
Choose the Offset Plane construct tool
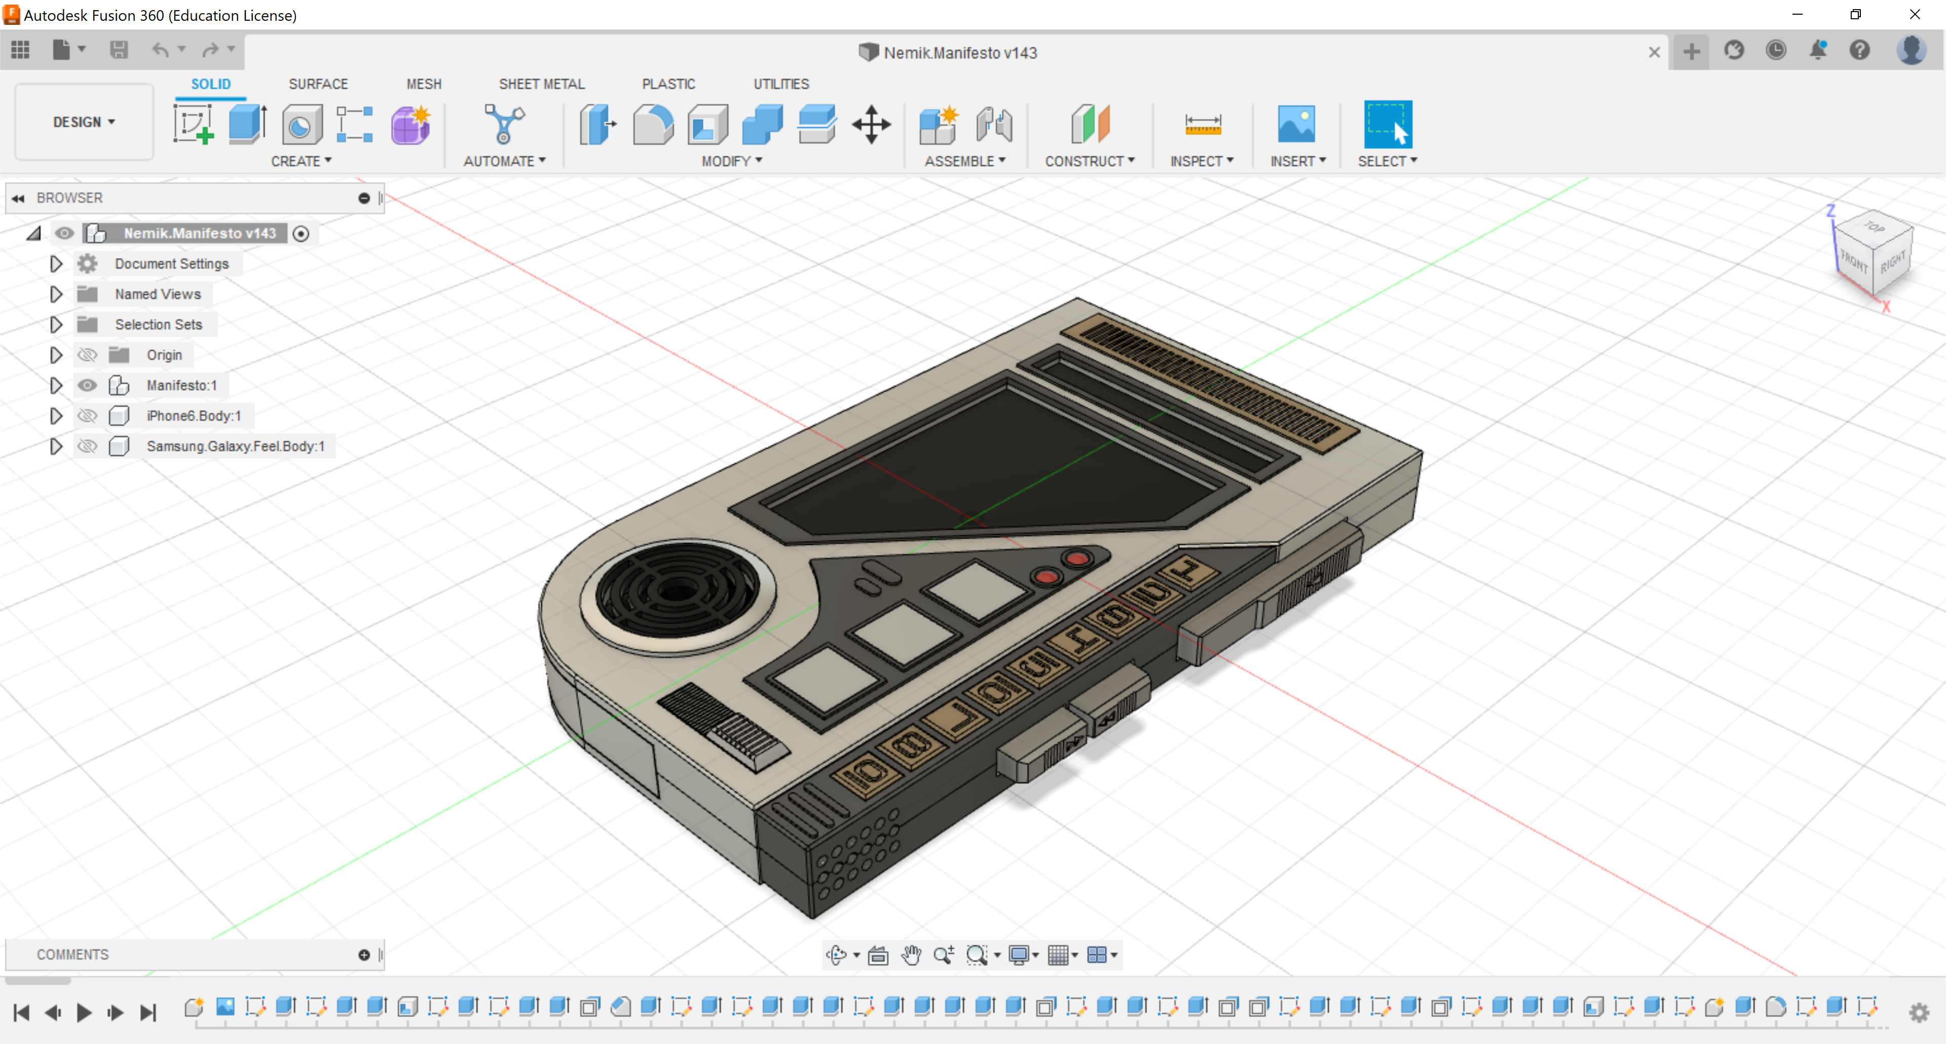(x=1090, y=124)
